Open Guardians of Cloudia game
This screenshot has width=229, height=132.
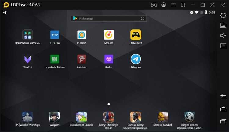(x=82, y=117)
